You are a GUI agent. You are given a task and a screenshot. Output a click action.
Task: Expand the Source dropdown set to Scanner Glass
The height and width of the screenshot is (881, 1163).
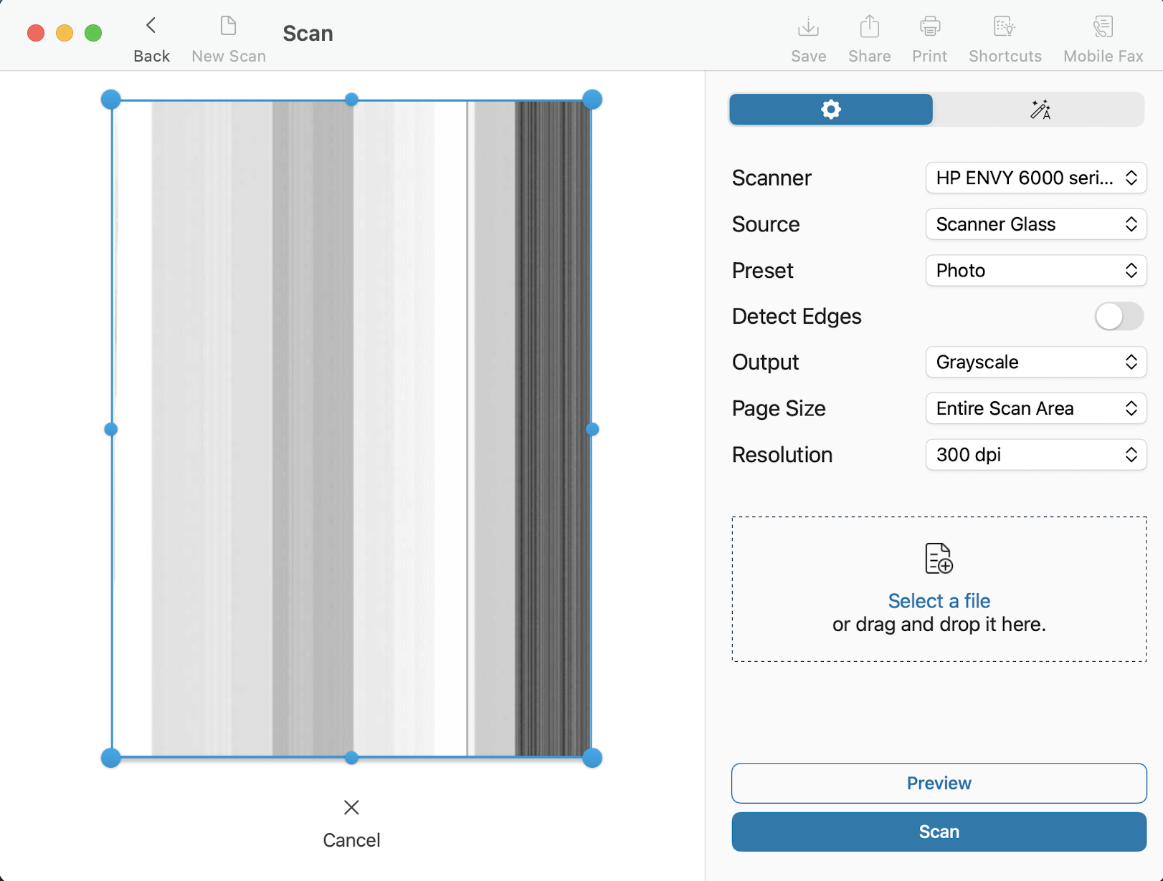tap(1035, 224)
